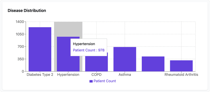
Task: Click the Patient Count : 978 text
Action: pyautogui.click(x=89, y=50)
